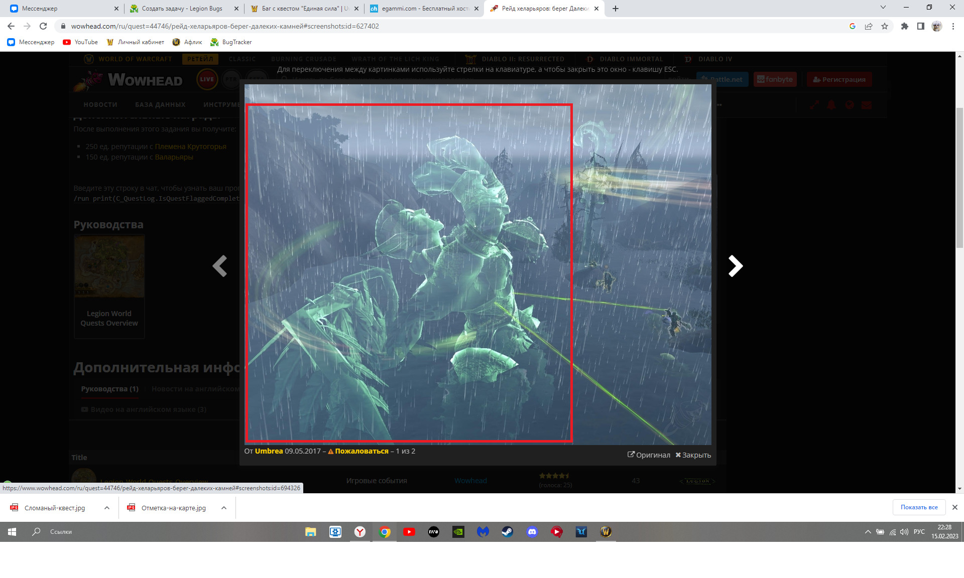
Task: Open Steam from the taskbar
Action: coord(507,532)
